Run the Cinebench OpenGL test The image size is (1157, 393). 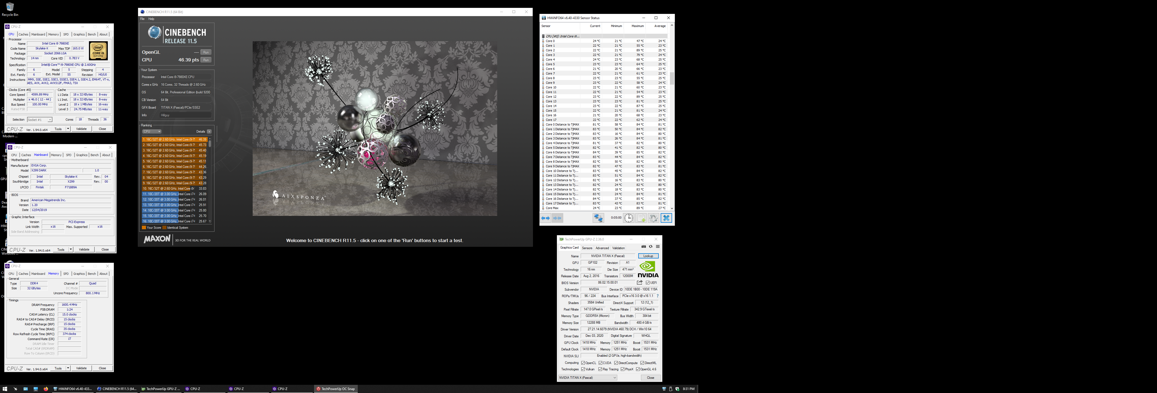pyautogui.click(x=206, y=53)
